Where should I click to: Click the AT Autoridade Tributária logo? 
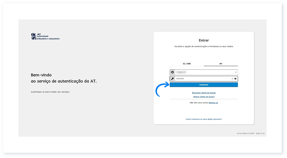tap(45, 36)
